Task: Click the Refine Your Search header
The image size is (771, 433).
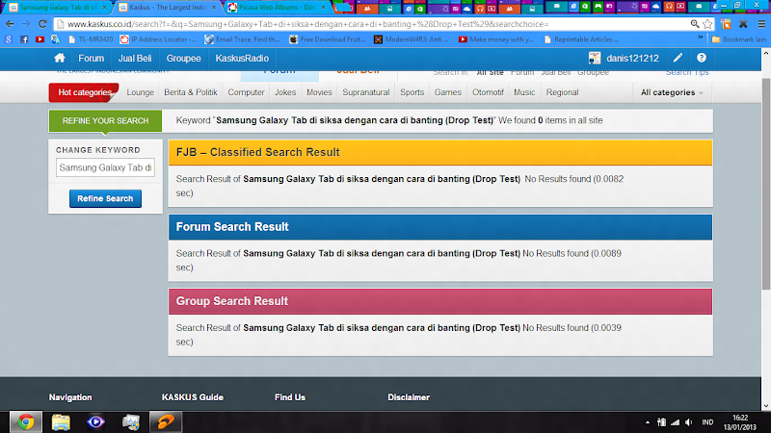Action: (x=105, y=121)
